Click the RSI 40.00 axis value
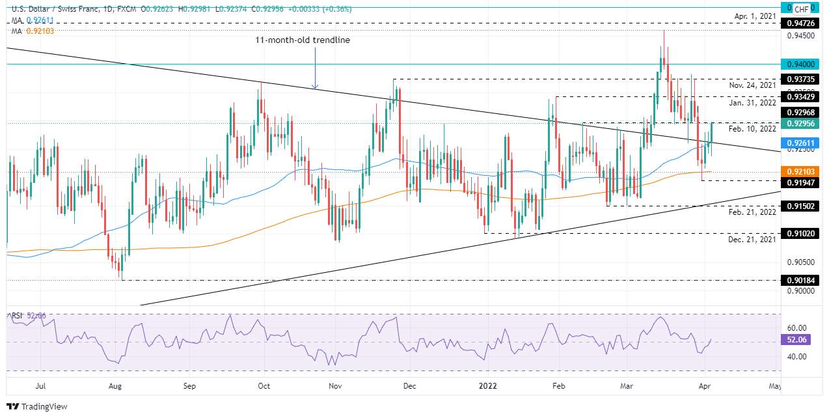Viewport: 829px width, 418px height. [797, 357]
